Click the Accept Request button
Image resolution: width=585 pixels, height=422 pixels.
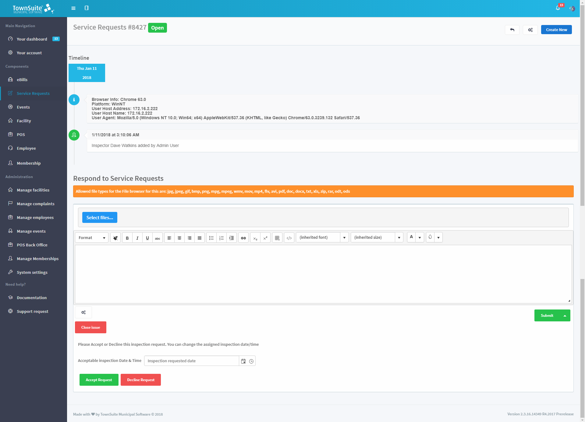(99, 380)
